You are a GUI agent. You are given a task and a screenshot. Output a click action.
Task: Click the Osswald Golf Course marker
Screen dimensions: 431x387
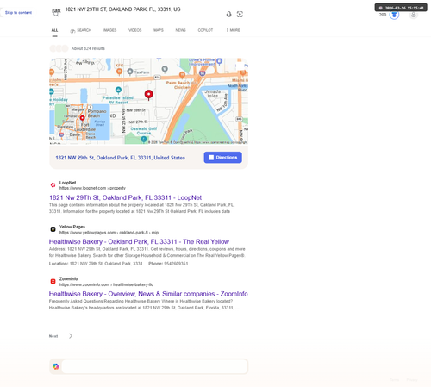coord(144,140)
